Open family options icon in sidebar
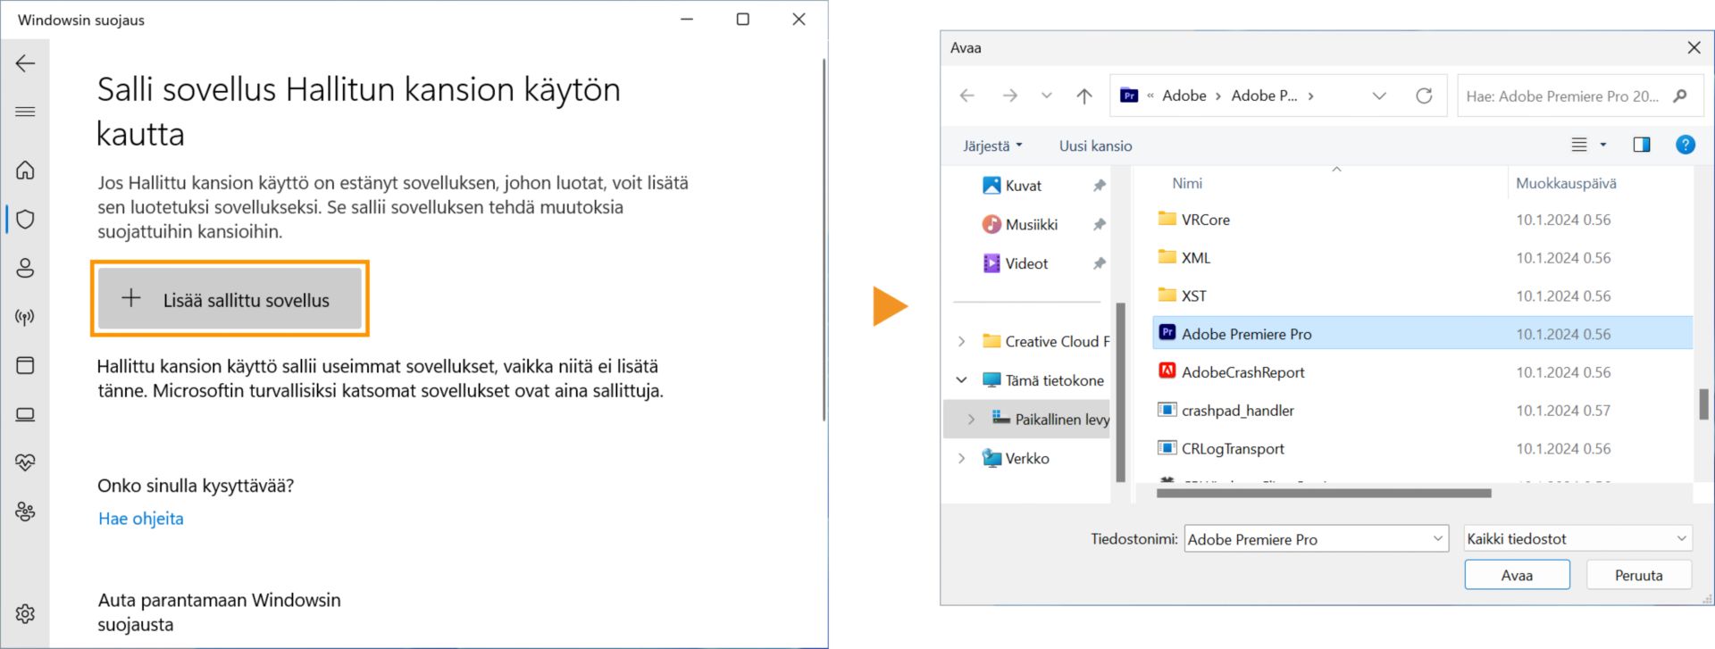The image size is (1715, 649). (x=25, y=512)
